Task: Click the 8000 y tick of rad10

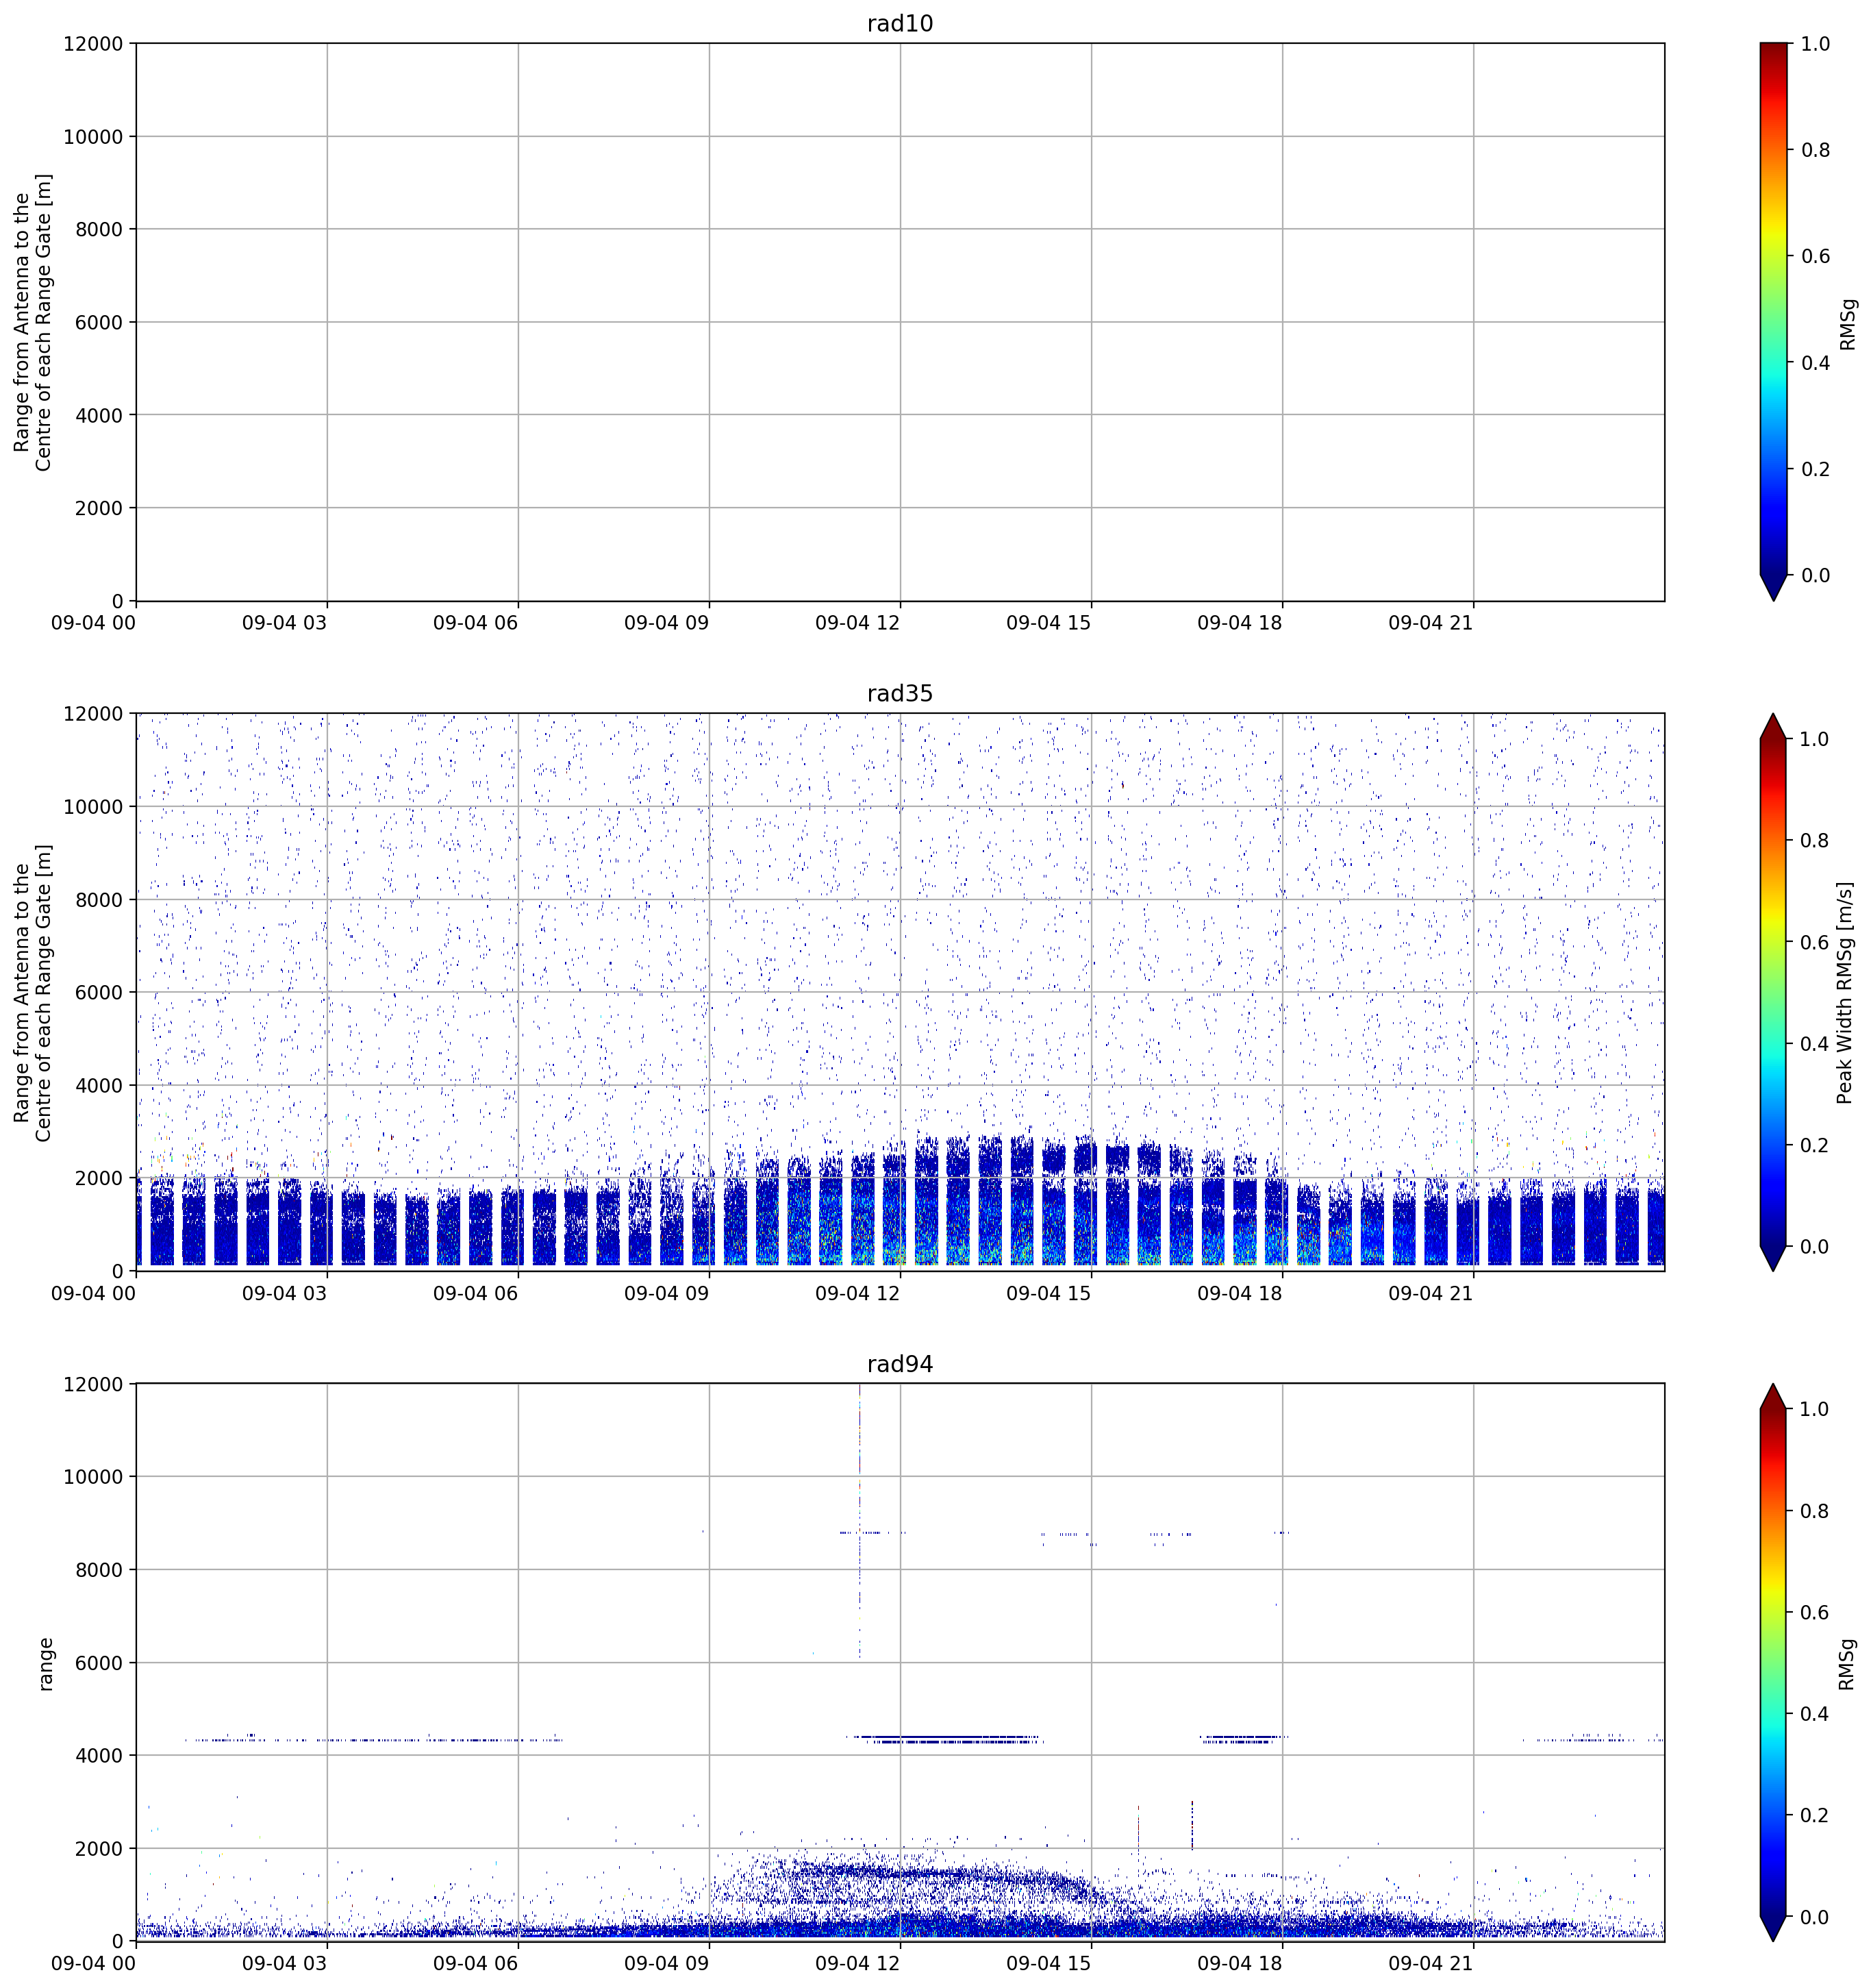Action: click(100, 229)
